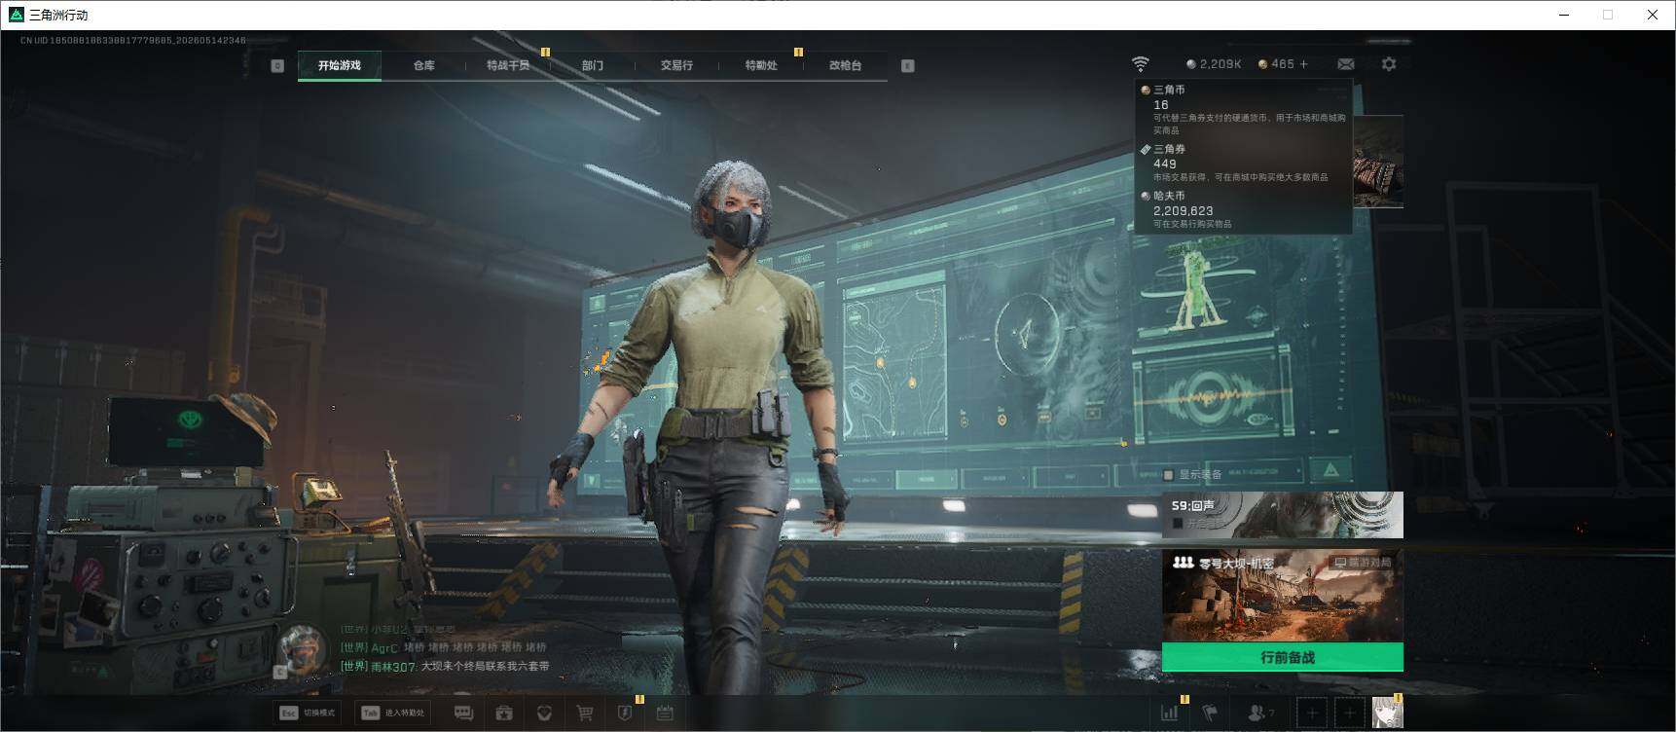Open the 特勤处 tab

(761, 65)
